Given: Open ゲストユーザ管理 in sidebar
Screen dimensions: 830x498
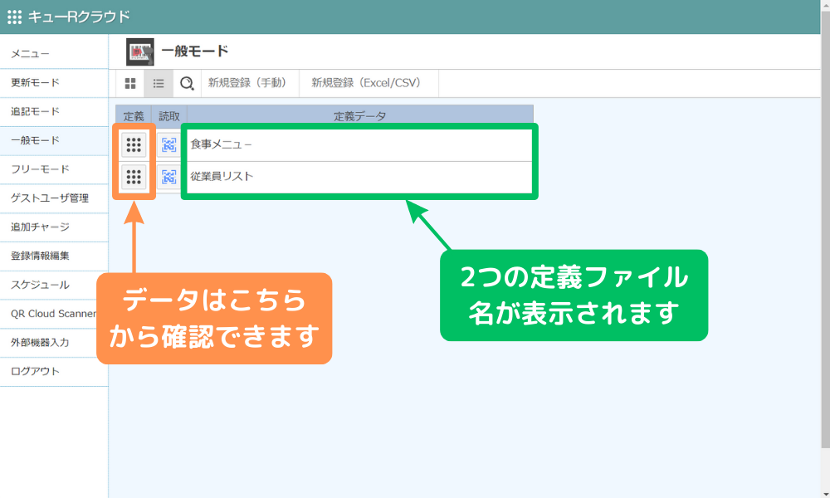Looking at the screenshot, I should 54,198.
